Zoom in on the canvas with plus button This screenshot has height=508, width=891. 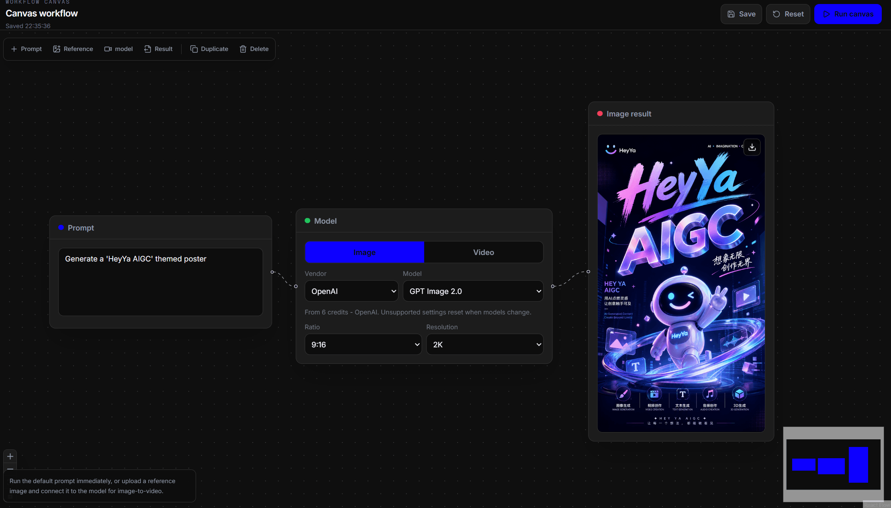(x=10, y=456)
